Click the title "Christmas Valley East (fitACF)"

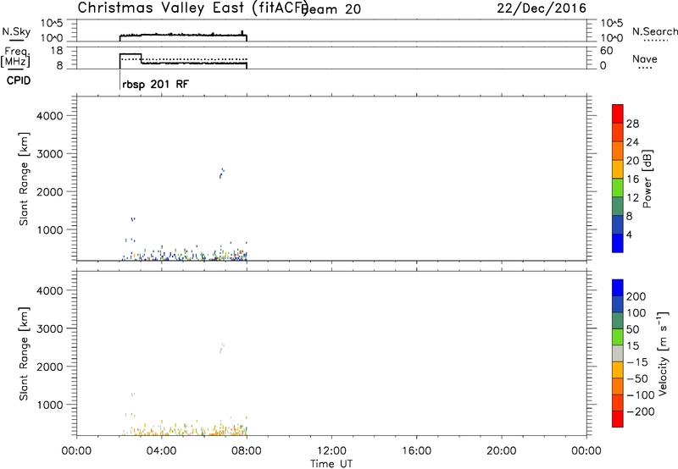click(193, 8)
